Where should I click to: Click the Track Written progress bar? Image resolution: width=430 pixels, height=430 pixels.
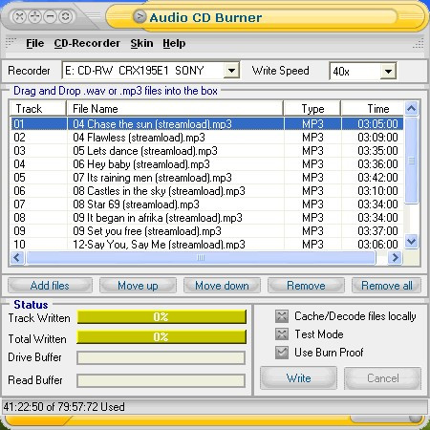click(x=161, y=316)
